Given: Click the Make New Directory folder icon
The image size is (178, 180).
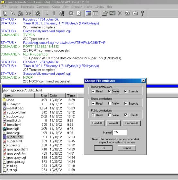Looking at the screenshot, I should 135,13.
